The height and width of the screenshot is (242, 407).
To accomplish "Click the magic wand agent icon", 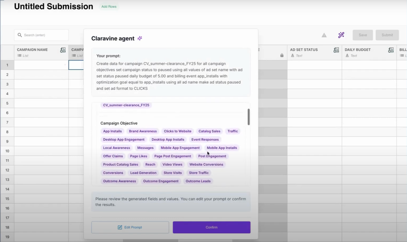I will [341, 35].
